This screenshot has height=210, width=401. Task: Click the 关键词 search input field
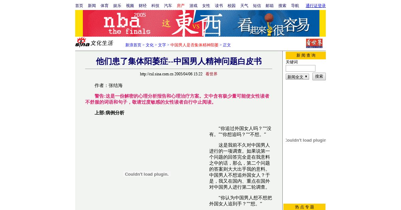pyautogui.click(x=300, y=68)
